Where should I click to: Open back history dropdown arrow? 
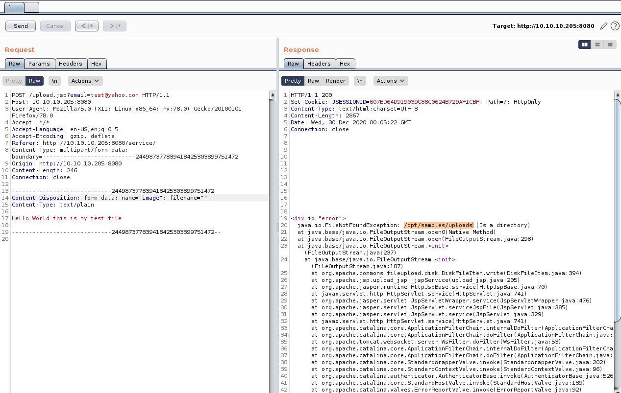point(93,26)
